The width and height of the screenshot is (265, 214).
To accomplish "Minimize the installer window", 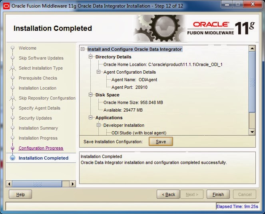I will point(227,4).
